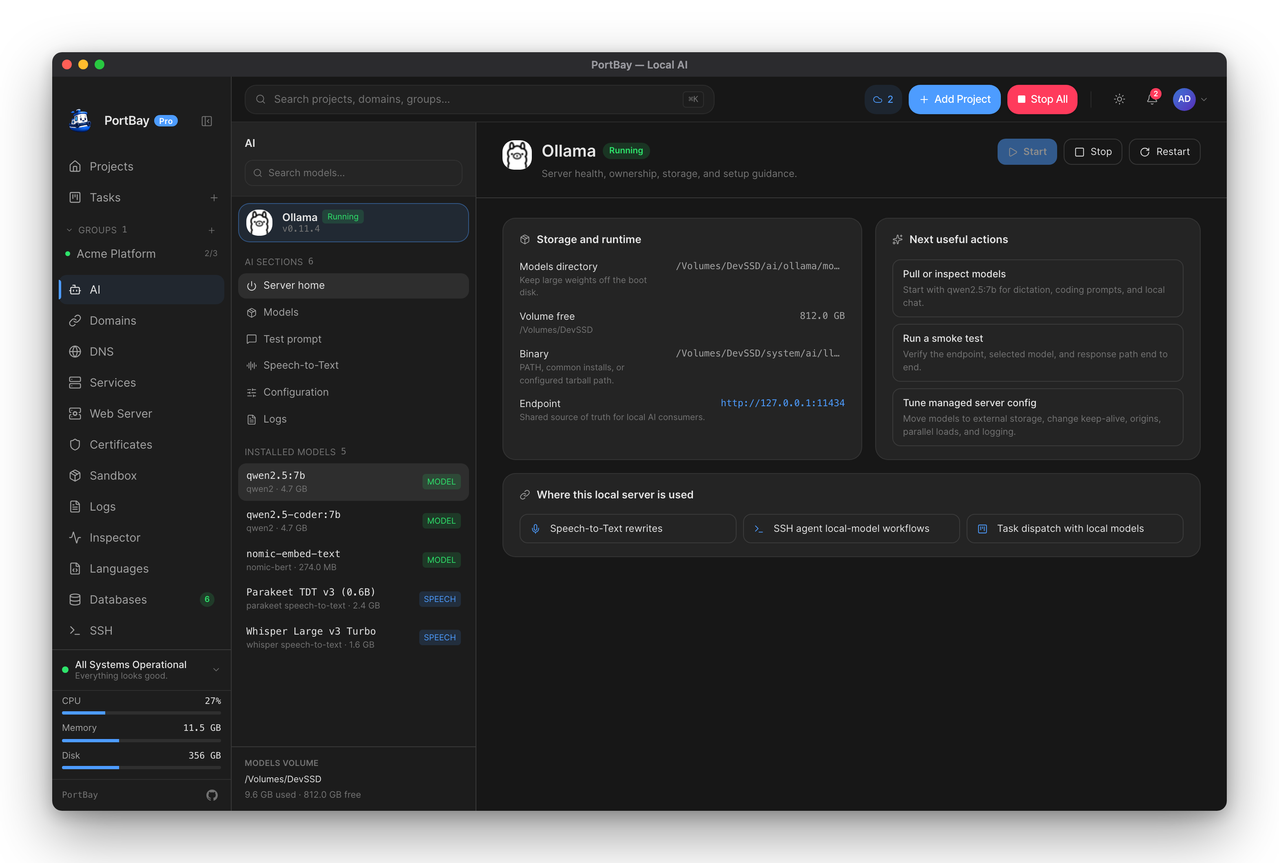Click the ⌘K shortcut badge
Viewport: 1279px width, 863px height.
693,99
